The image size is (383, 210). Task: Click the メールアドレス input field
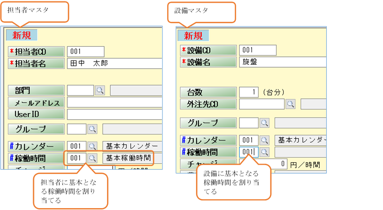point(115,103)
